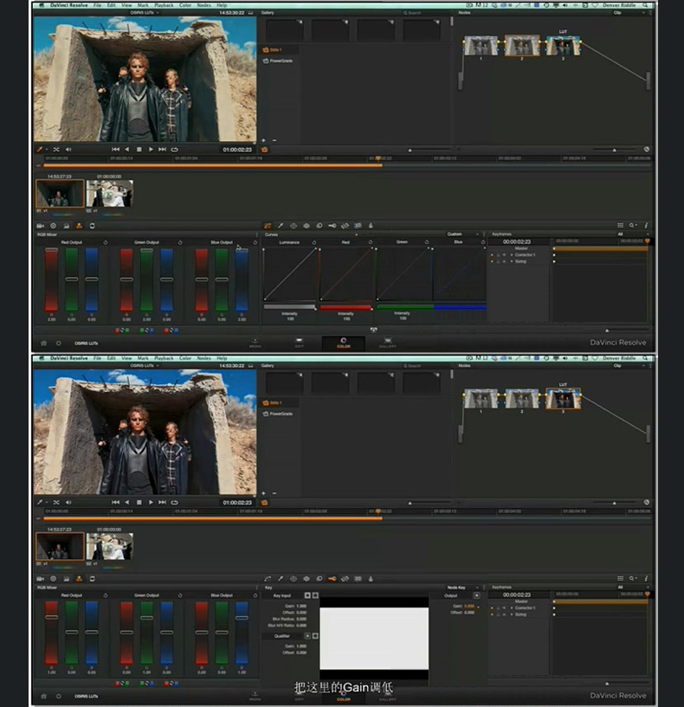Open the Sizing palette in bottom window

(345, 579)
